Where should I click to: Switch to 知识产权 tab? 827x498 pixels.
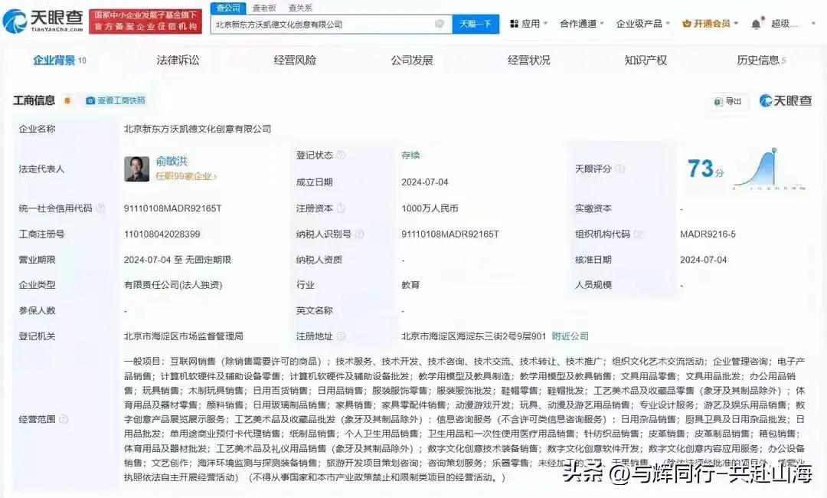(646, 60)
